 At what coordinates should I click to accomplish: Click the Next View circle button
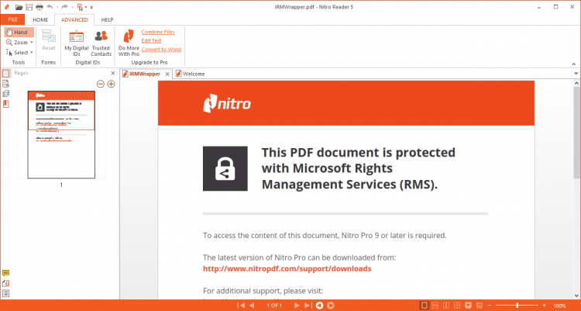click(331, 306)
